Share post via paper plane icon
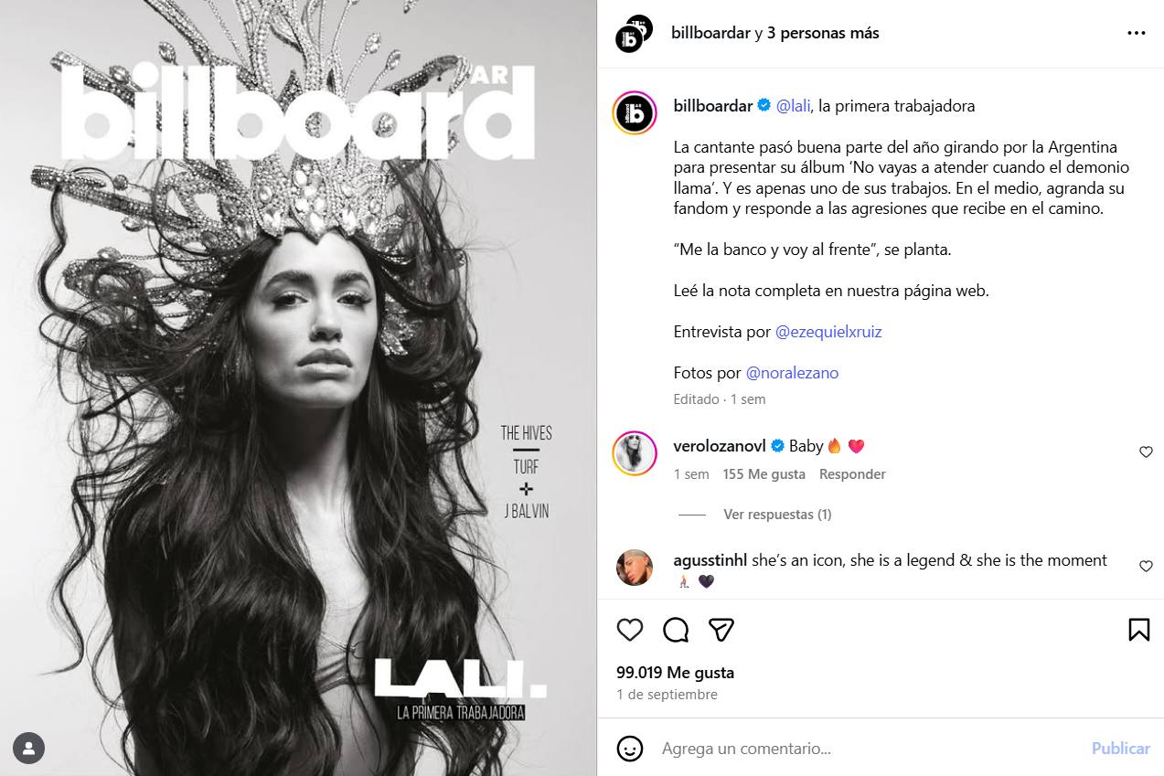 click(x=721, y=630)
